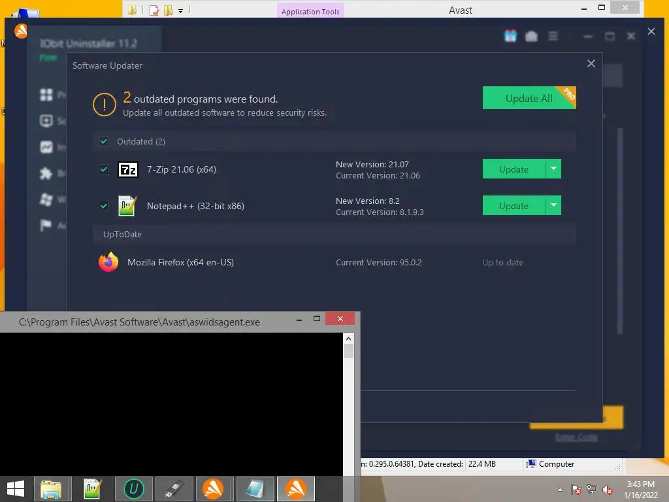
Task: Click the Notepad++ program icon in updater list
Action: [x=127, y=206]
